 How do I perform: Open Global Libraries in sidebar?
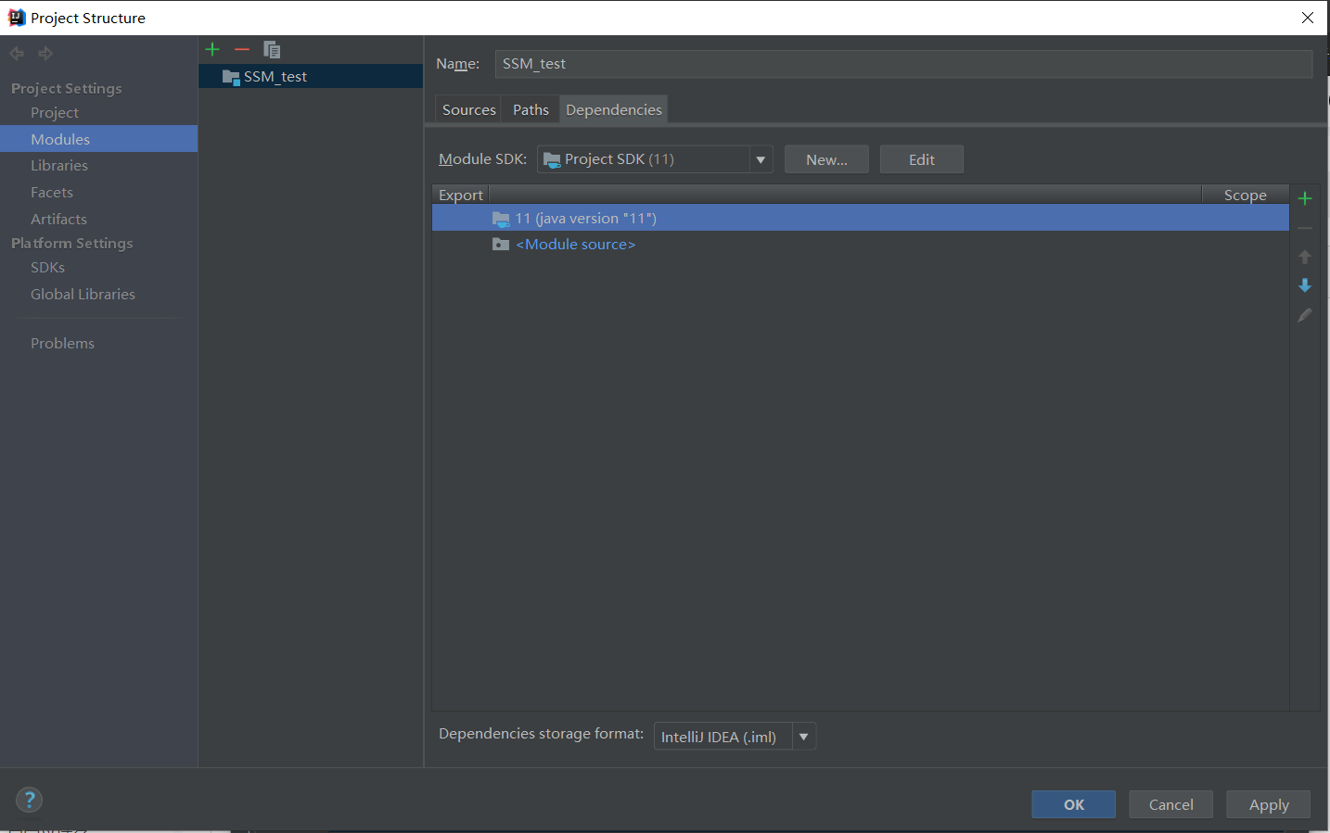coord(83,294)
